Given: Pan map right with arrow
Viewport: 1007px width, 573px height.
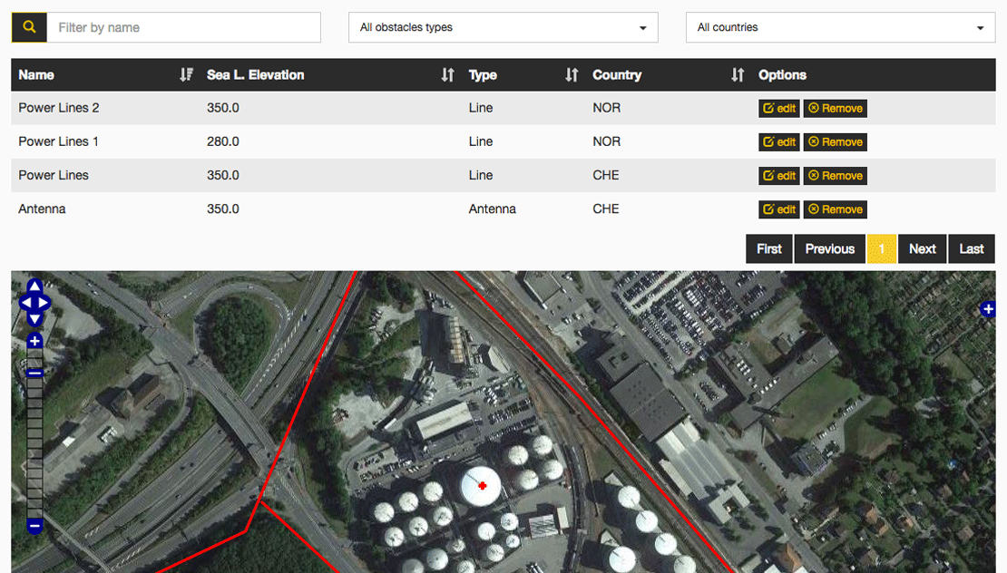Looking at the screenshot, I should click(44, 302).
